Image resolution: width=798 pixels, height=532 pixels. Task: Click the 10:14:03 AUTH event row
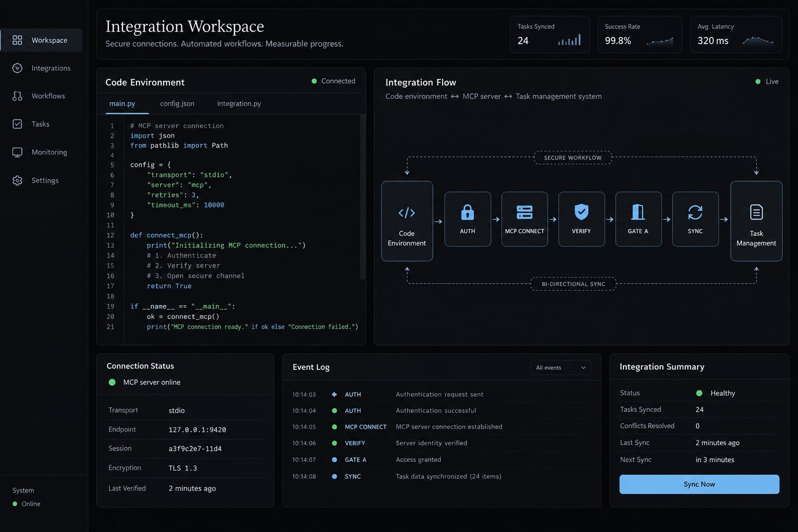tap(442, 395)
